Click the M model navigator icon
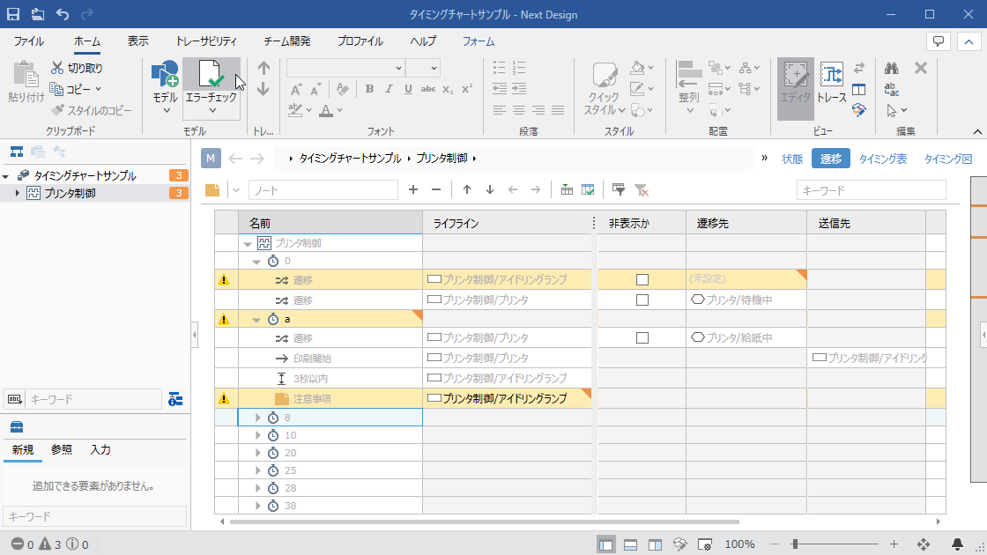 coord(211,158)
